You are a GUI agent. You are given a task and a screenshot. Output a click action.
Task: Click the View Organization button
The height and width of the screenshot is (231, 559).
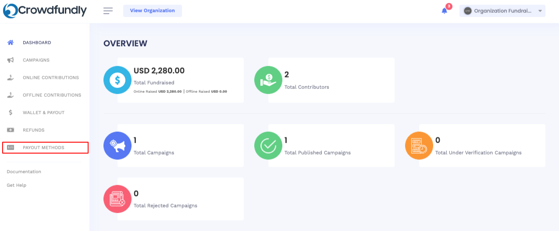[x=153, y=11]
